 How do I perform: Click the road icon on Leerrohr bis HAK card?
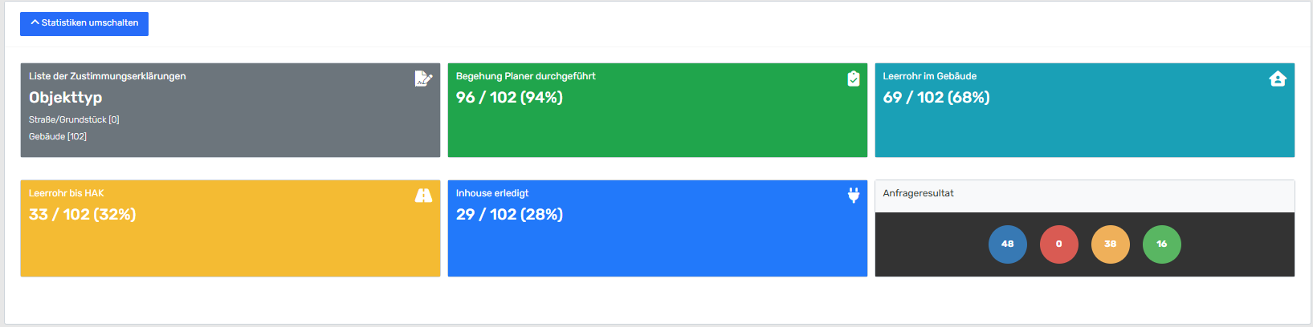423,196
